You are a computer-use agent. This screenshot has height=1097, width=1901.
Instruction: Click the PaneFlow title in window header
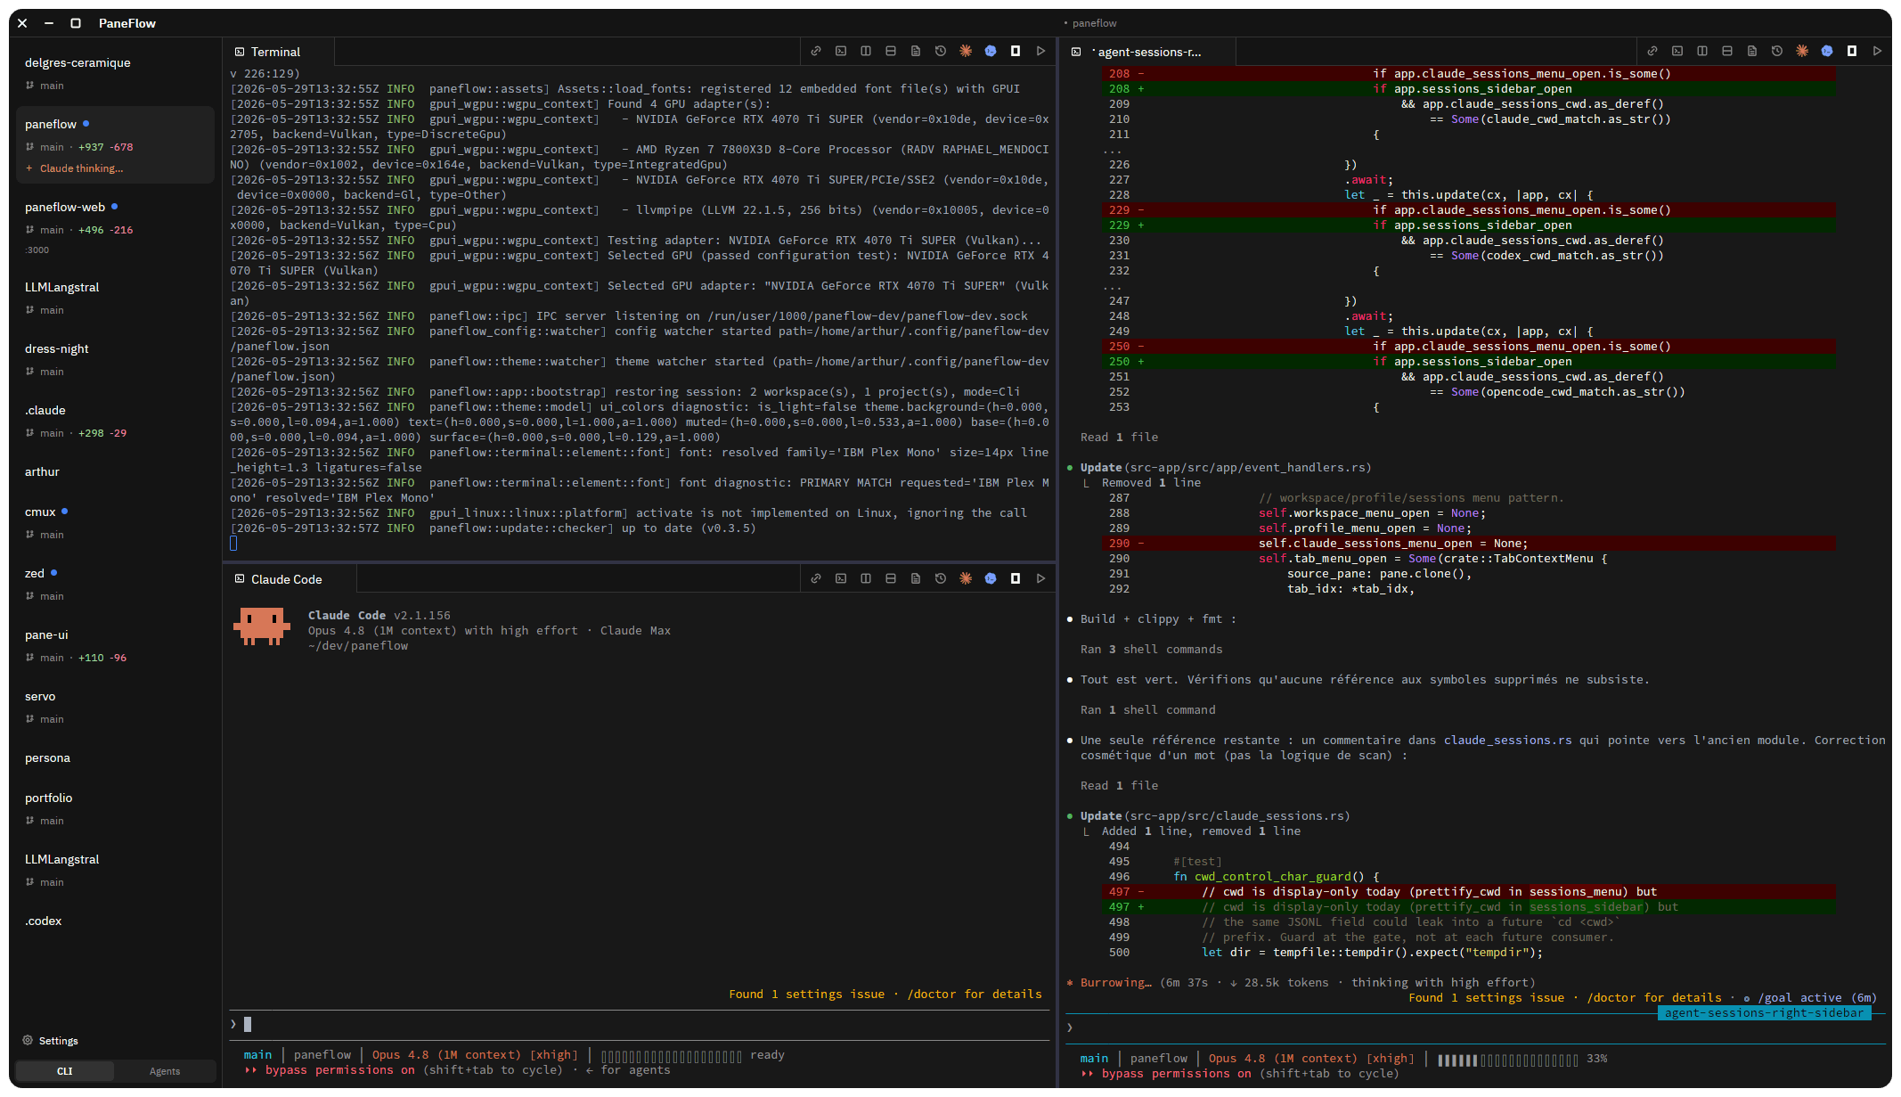(x=127, y=23)
